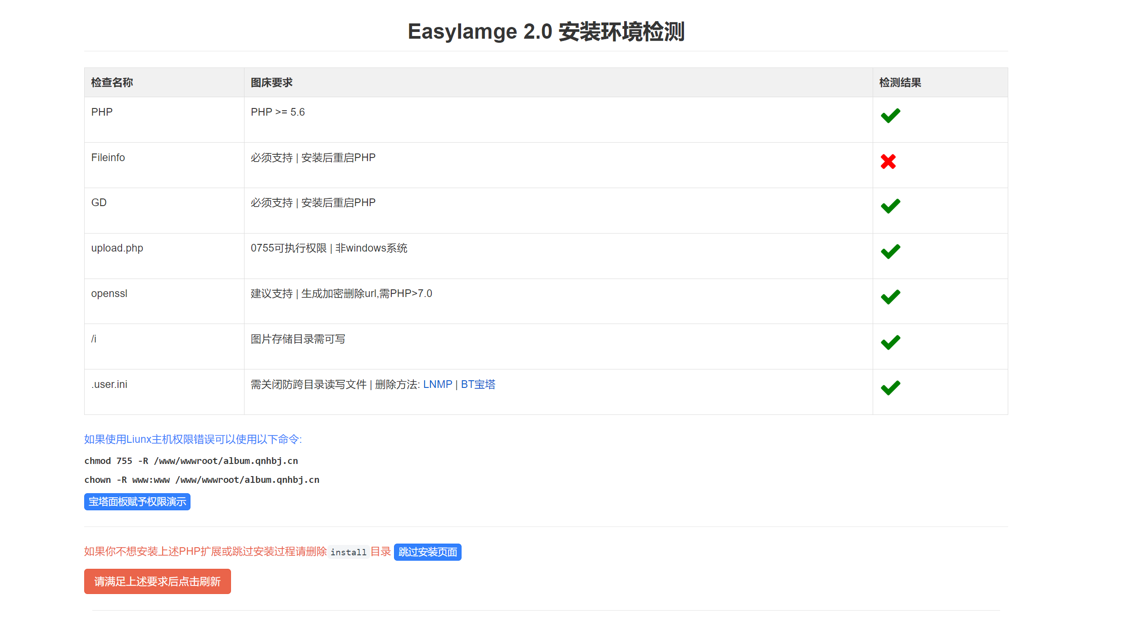Click the red X for Fileinfo
Screen dimensions: 1128x621
[x=888, y=161]
